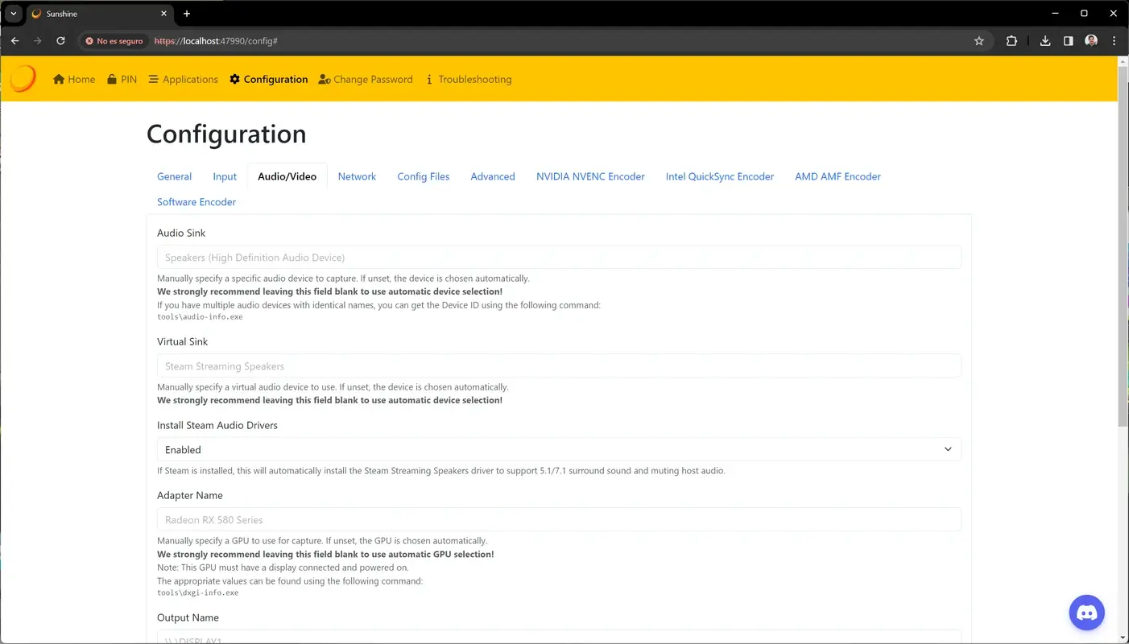This screenshot has width=1129, height=644.
Task: Click the Troubleshooting info icon
Action: tap(431, 79)
